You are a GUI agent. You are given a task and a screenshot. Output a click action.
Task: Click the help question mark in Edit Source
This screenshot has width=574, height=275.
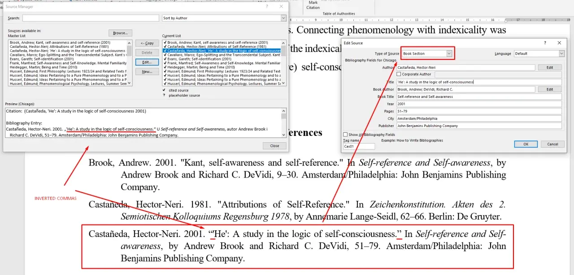[545, 43]
